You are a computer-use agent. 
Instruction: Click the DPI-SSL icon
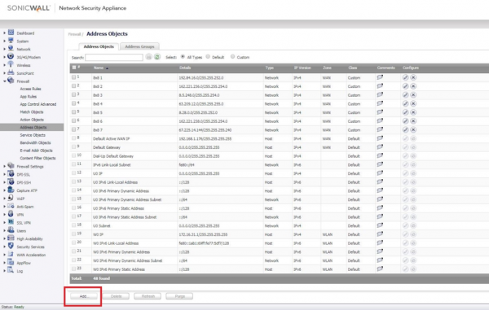(11, 173)
